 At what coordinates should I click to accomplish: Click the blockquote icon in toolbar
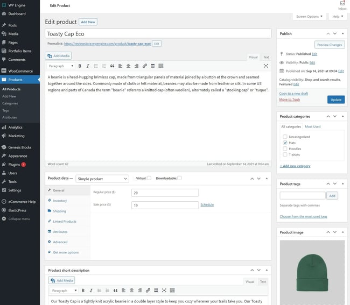(112, 66)
